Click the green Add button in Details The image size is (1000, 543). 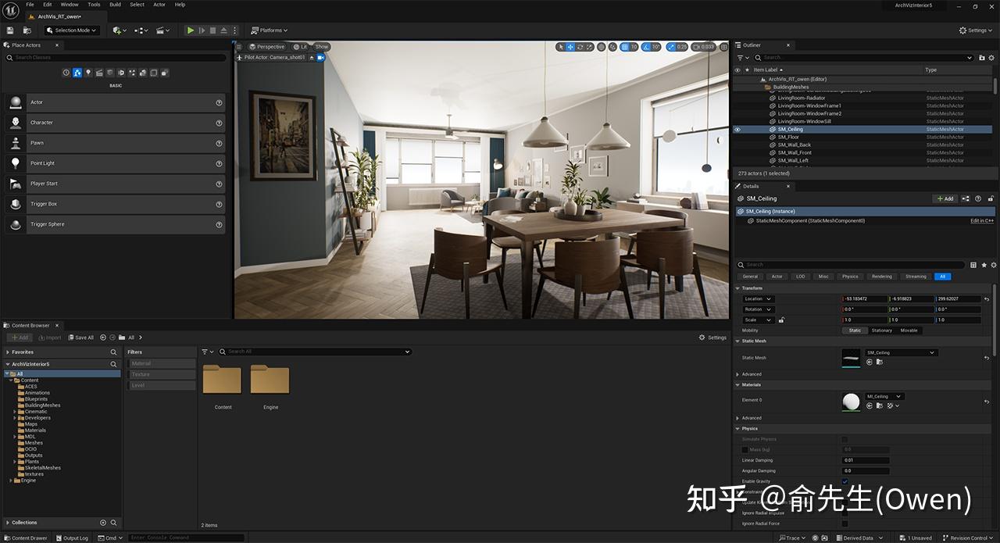coord(945,198)
